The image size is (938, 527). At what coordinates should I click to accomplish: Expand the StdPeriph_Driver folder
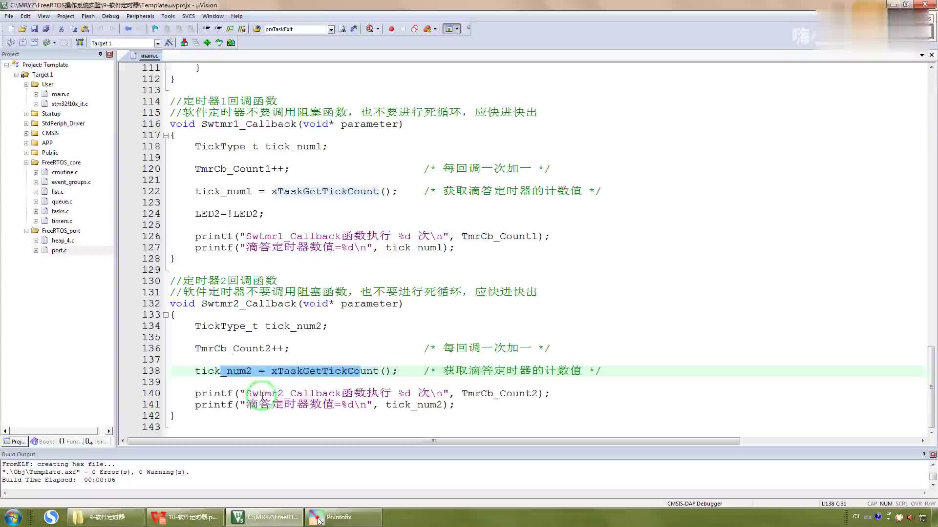coord(26,123)
